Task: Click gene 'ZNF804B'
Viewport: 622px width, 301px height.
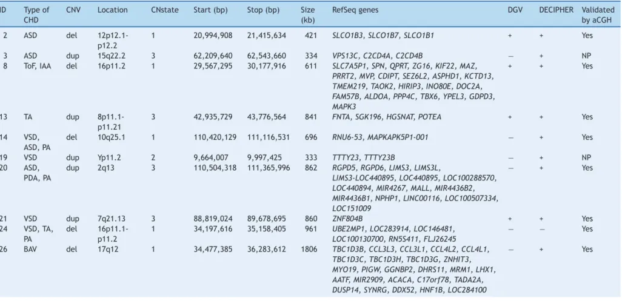Action: pyautogui.click(x=347, y=219)
